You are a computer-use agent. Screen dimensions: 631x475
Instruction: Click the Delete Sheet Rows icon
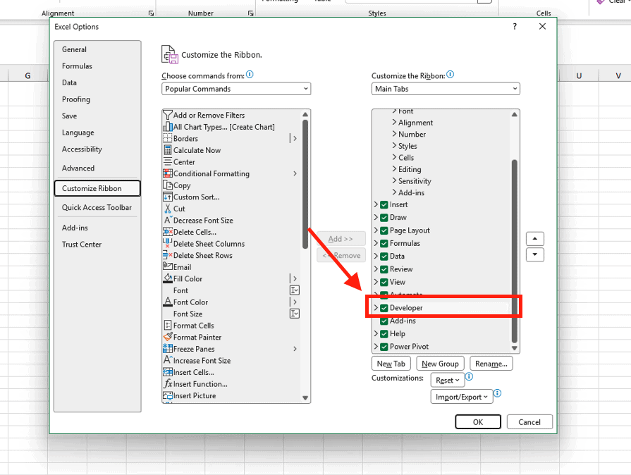coord(168,255)
